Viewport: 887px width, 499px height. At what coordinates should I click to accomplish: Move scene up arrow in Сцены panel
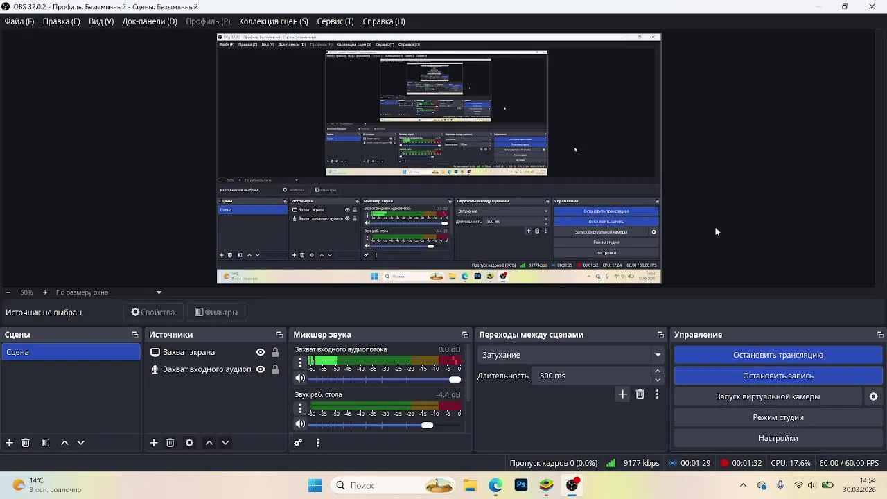64,443
